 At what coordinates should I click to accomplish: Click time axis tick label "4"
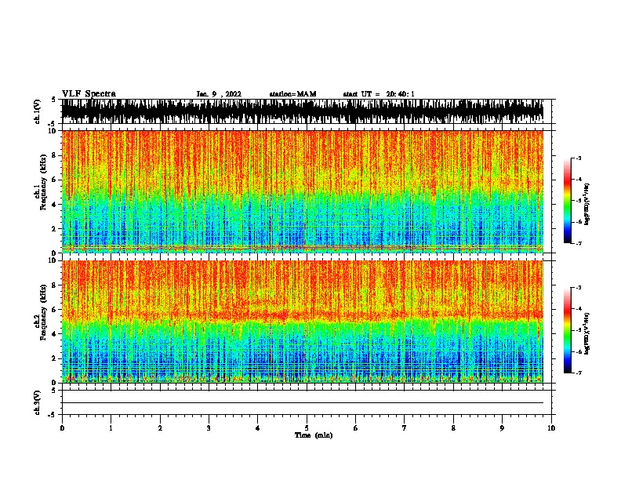(258, 428)
